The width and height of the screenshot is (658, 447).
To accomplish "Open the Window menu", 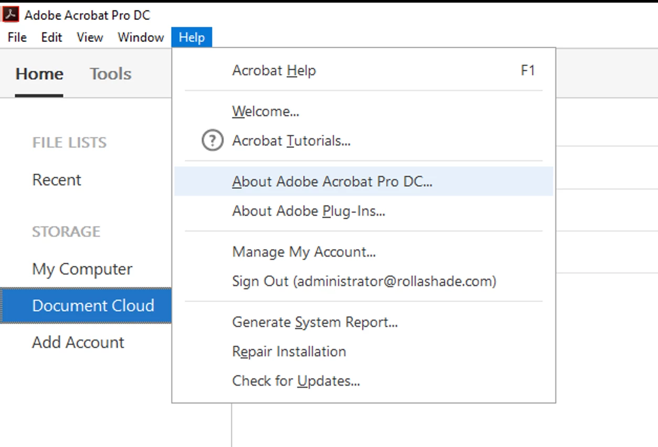I will 141,37.
